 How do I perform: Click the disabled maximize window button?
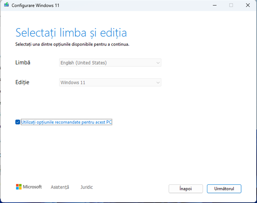tap(231, 5)
